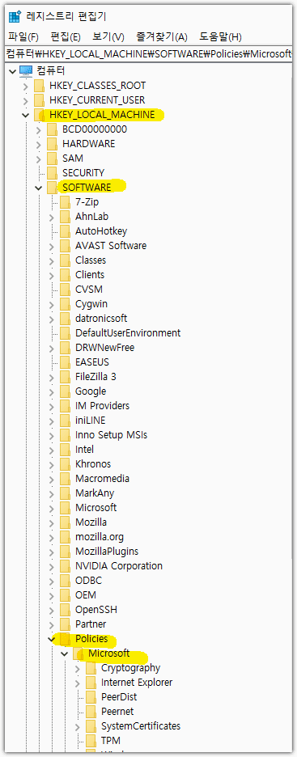Click the EASEUS folder icon
297x757 pixels.
66,362
